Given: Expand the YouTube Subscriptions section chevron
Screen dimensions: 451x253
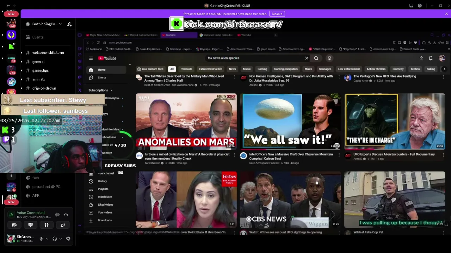Looking at the screenshot, I should [111, 90].
